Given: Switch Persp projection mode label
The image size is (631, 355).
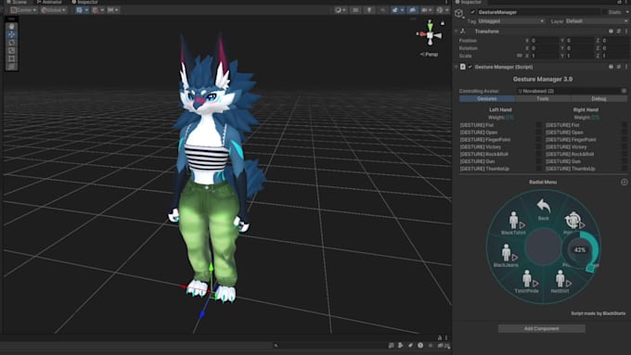Looking at the screenshot, I should tap(430, 55).
